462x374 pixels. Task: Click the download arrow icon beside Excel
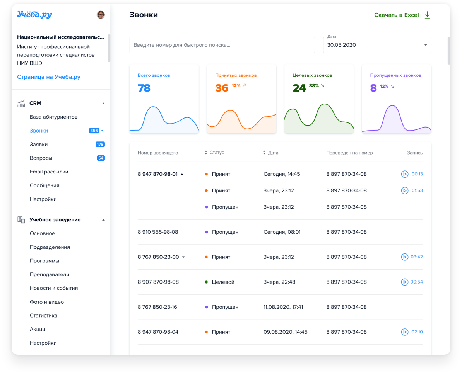click(427, 15)
